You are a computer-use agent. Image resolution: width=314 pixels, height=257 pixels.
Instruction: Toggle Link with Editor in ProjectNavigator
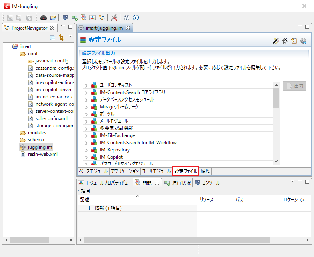(62, 38)
